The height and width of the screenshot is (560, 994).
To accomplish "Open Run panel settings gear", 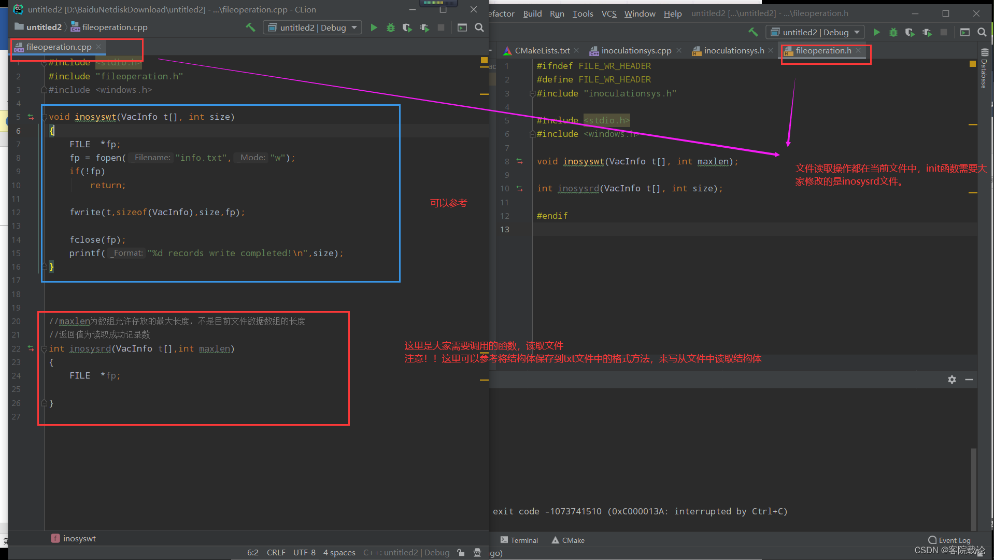I will click(952, 380).
